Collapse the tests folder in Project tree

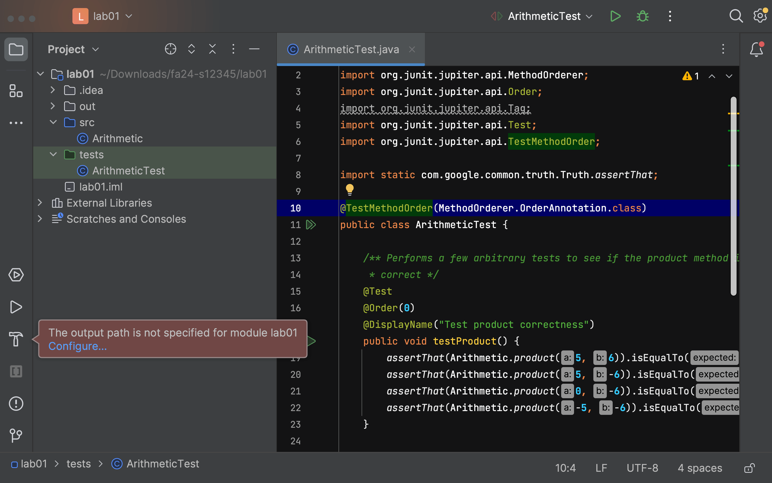click(x=53, y=154)
